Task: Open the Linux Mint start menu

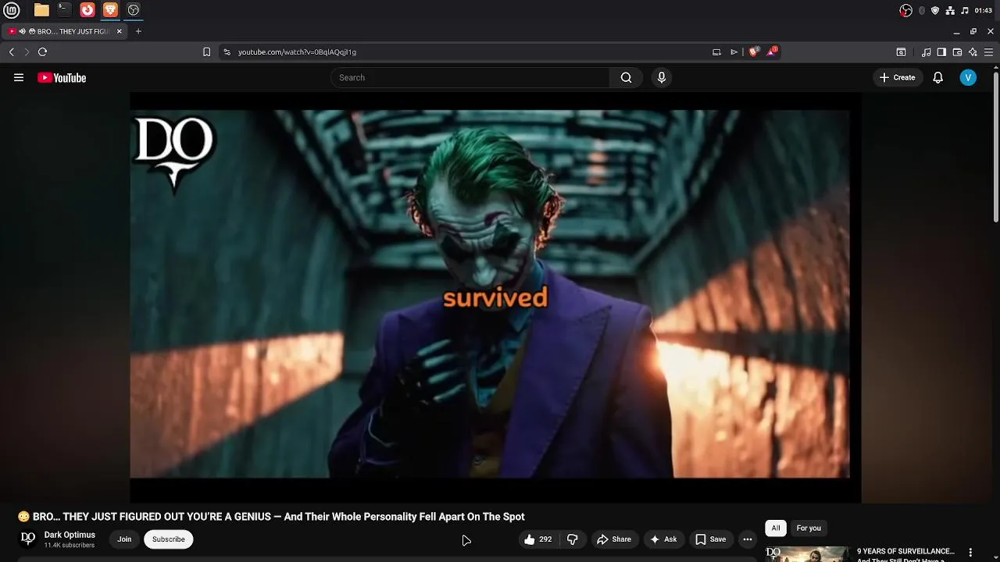Action: point(11,10)
